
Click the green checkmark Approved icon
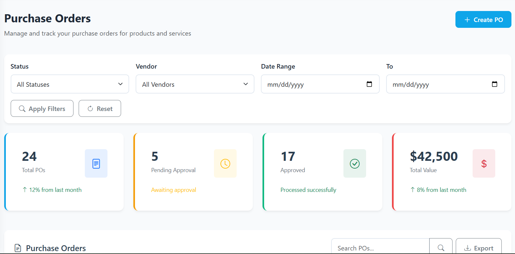point(354,163)
